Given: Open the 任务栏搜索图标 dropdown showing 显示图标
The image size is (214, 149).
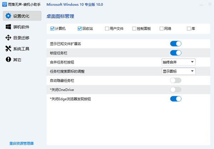Looking at the screenshot, I should coord(179,71).
